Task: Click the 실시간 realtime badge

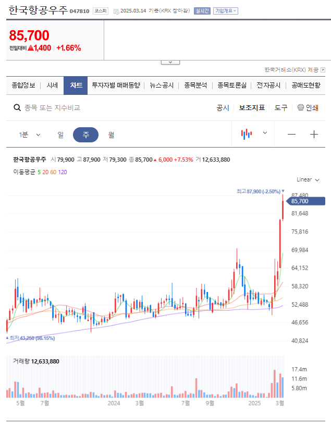Action: tap(202, 11)
